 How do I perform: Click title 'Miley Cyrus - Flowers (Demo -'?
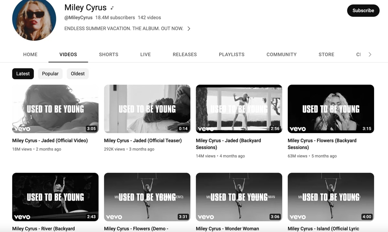pyautogui.click(x=136, y=228)
